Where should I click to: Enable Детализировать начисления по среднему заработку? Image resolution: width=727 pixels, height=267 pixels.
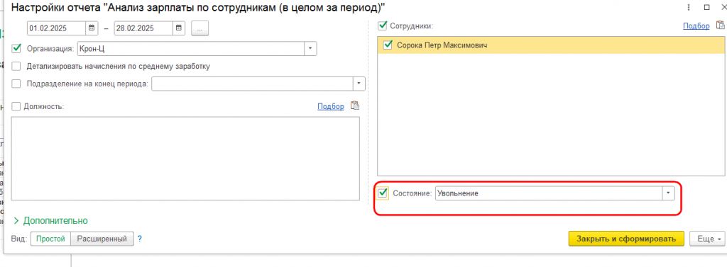pyautogui.click(x=17, y=66)
